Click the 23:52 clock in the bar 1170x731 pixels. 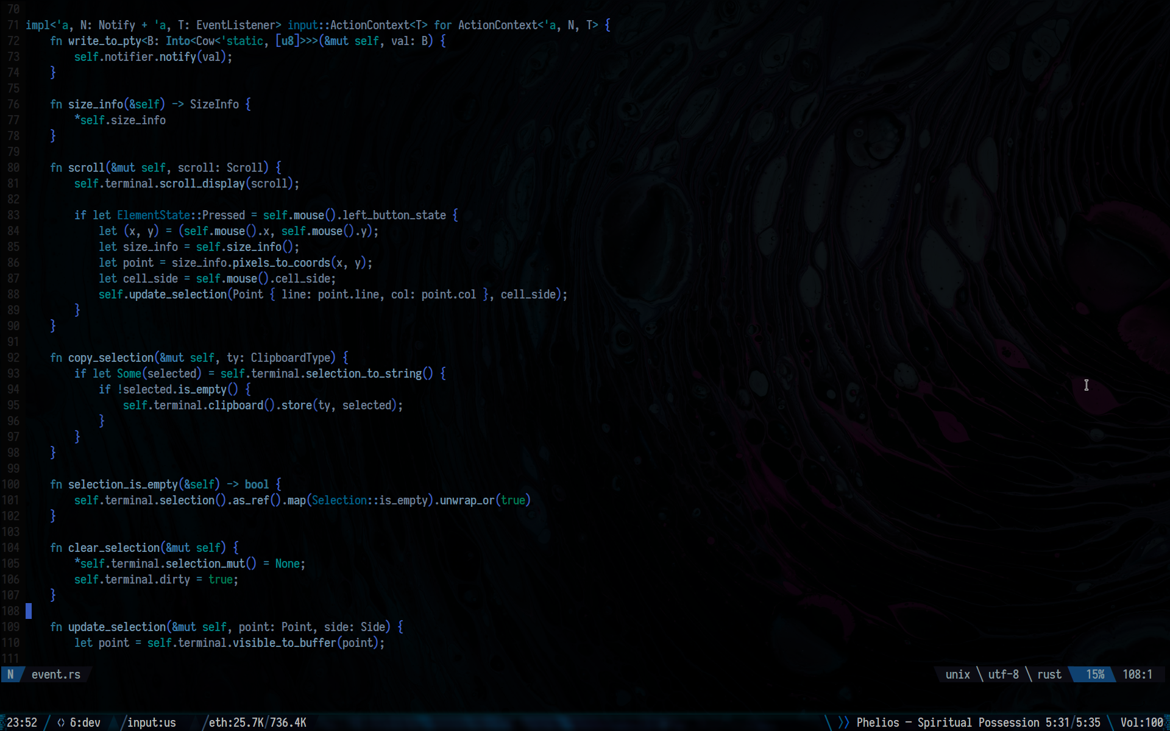[x=22, y=722]
